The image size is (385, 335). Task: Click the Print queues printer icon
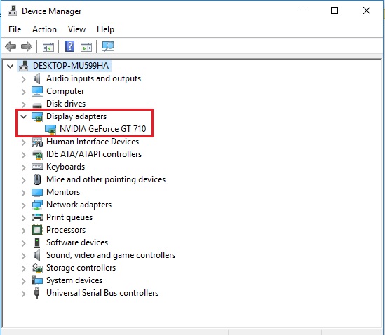click(x=37, y=217)
